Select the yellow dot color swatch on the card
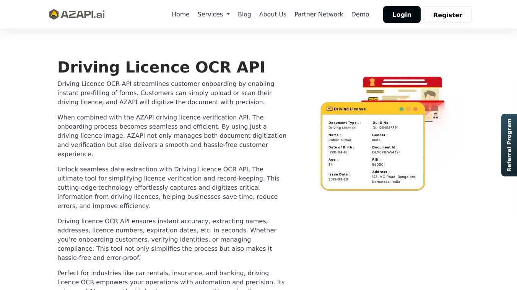The width and height of the screenshot is (517, 290). (408, 109)
